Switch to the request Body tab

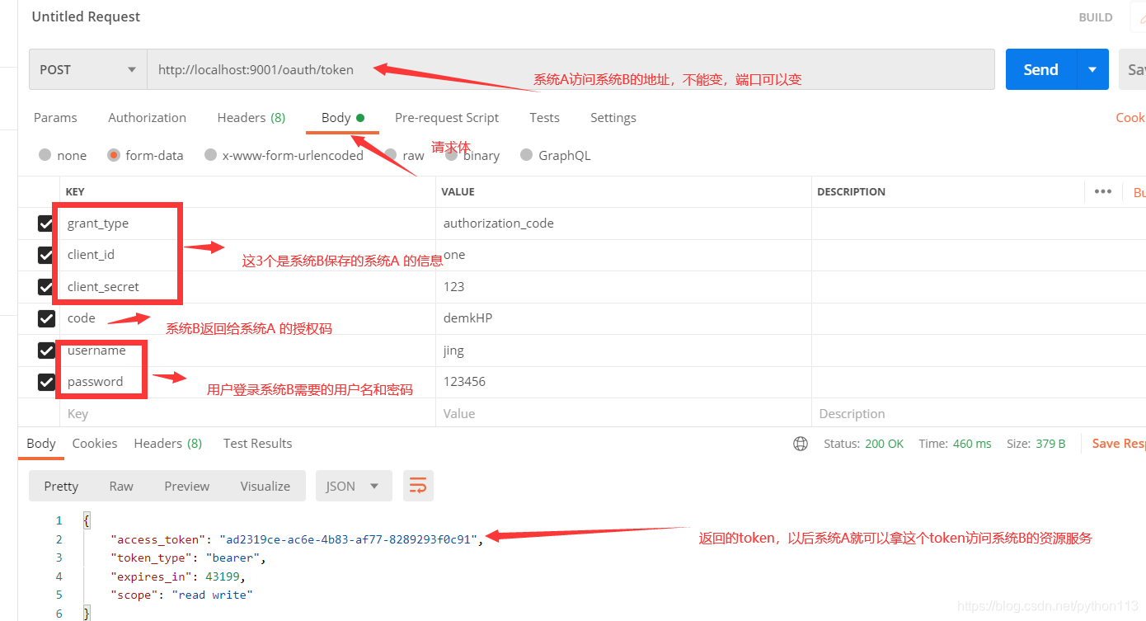tap(342, 118)
